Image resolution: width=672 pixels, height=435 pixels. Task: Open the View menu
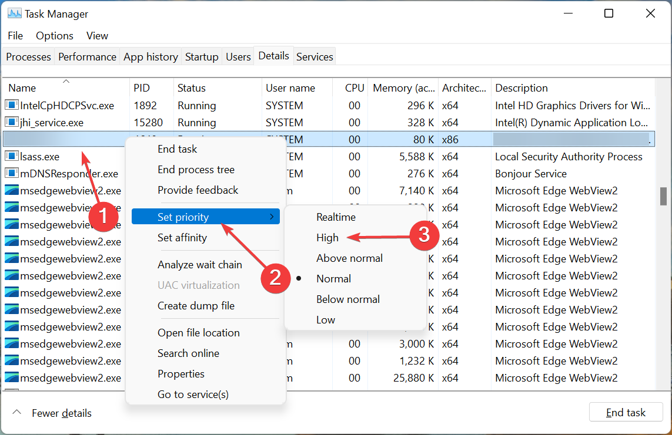click(x=97, y=35)
